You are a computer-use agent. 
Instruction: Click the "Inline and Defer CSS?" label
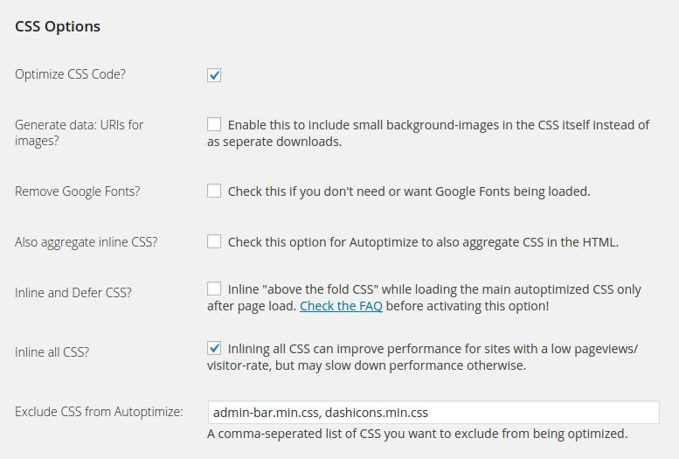pyautogui.click(x=73, y=293)
